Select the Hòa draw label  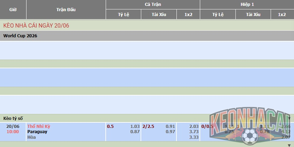pyautogui.click(x=32, y=137)
